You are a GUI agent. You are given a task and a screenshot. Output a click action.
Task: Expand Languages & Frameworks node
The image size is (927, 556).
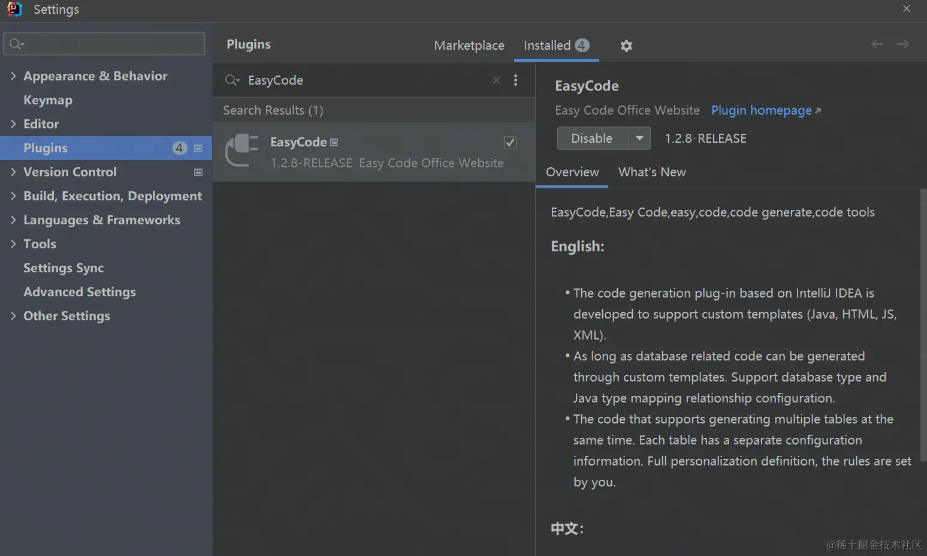13,220
